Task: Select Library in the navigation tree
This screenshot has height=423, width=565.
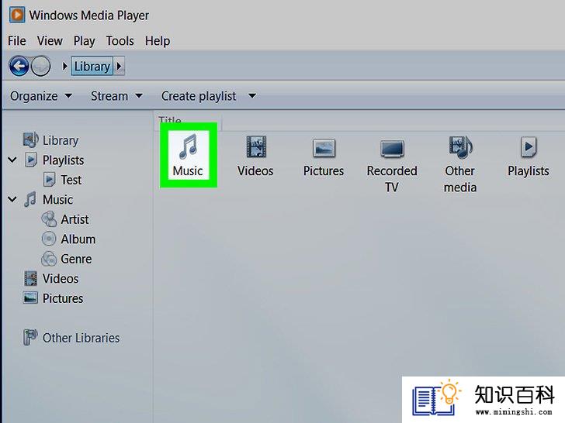Action: click(x=61, y=140)
